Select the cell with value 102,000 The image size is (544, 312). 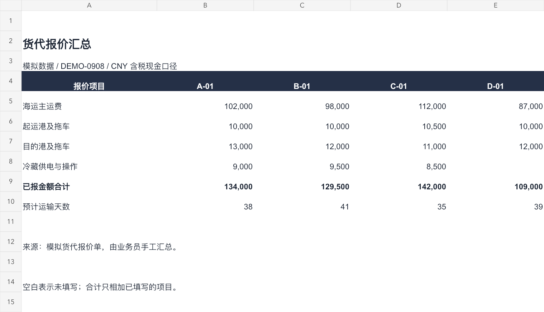click(205, 101)
